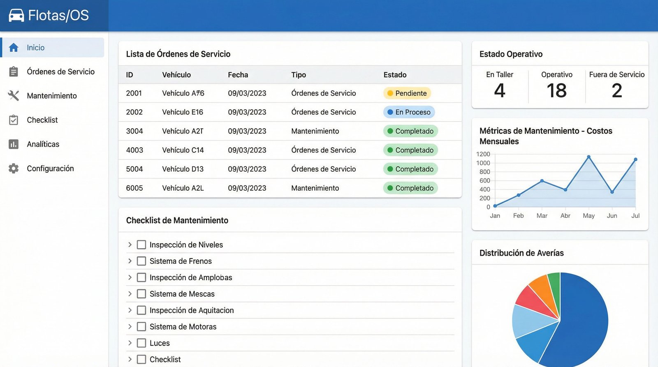Open Órdenes de Servicio clipboard icon
Viewport: 658px width, 367px height.
coord(14,72)
